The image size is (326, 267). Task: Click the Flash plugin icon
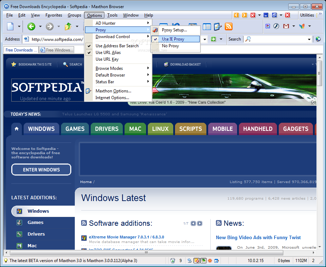click(x=276, y=26)
